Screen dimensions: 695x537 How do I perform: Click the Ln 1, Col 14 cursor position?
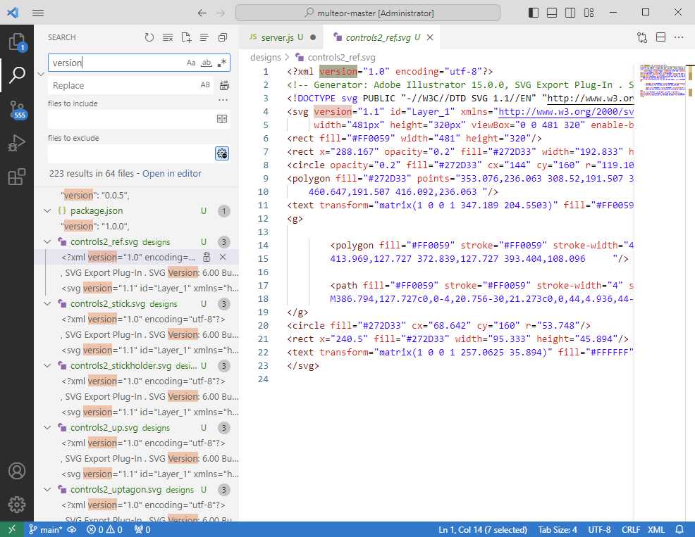pos(483,529)
